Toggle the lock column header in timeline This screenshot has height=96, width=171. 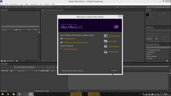click(x=7, y=71)
